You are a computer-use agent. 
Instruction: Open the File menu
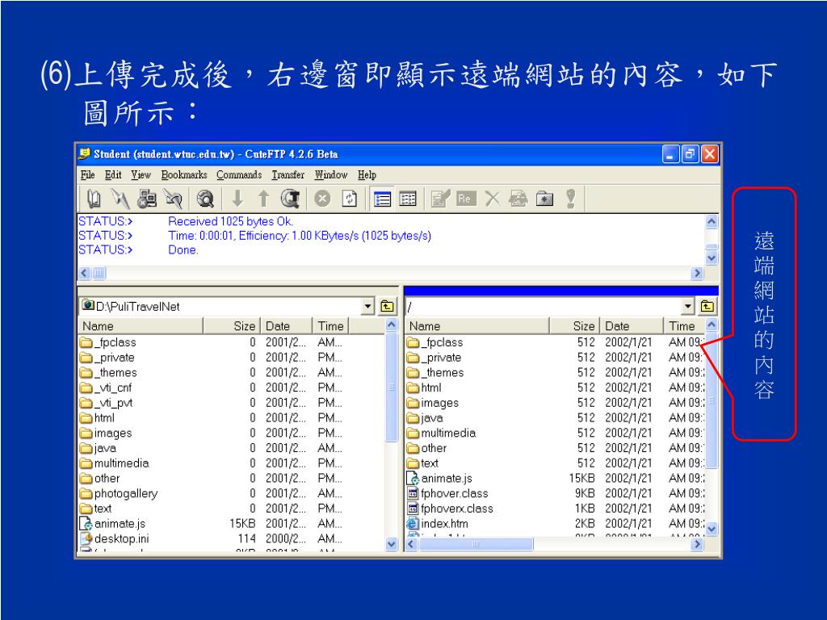point(87,174)
